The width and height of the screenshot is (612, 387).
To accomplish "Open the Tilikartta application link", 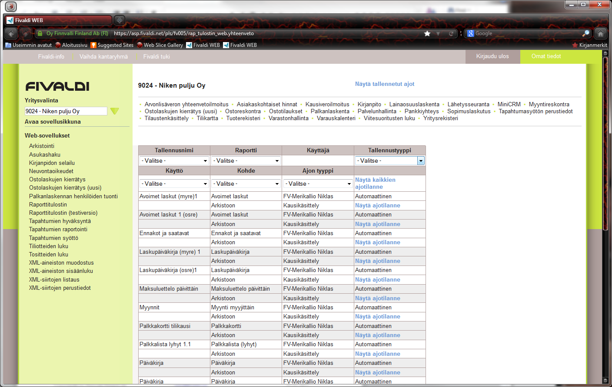I will 207,118.
